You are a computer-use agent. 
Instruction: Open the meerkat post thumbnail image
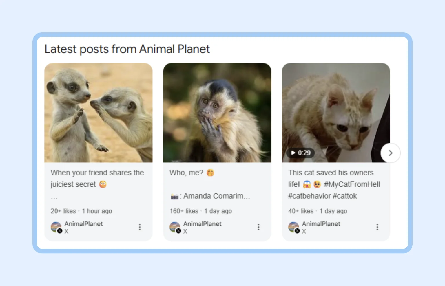tap(99, 113)
